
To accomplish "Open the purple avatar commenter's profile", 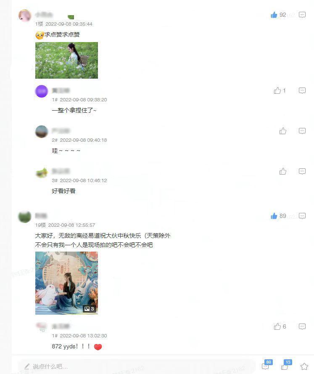I will coord(42,91).
